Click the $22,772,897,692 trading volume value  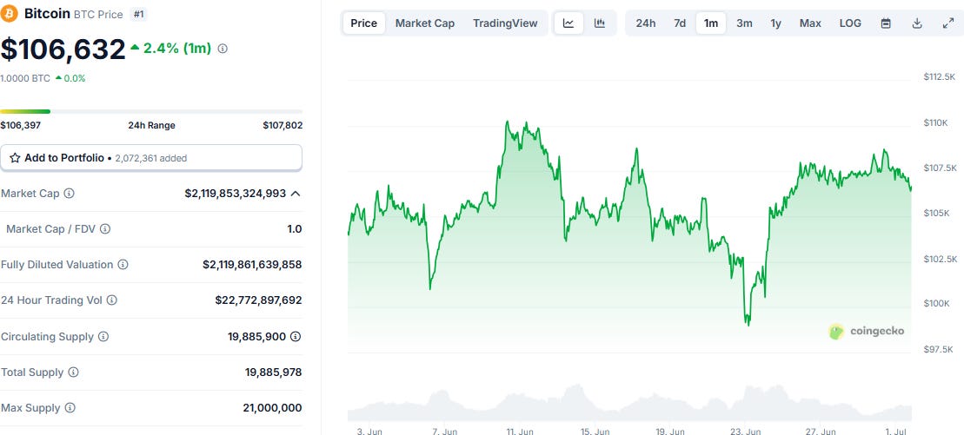click(x=258, y=300)
